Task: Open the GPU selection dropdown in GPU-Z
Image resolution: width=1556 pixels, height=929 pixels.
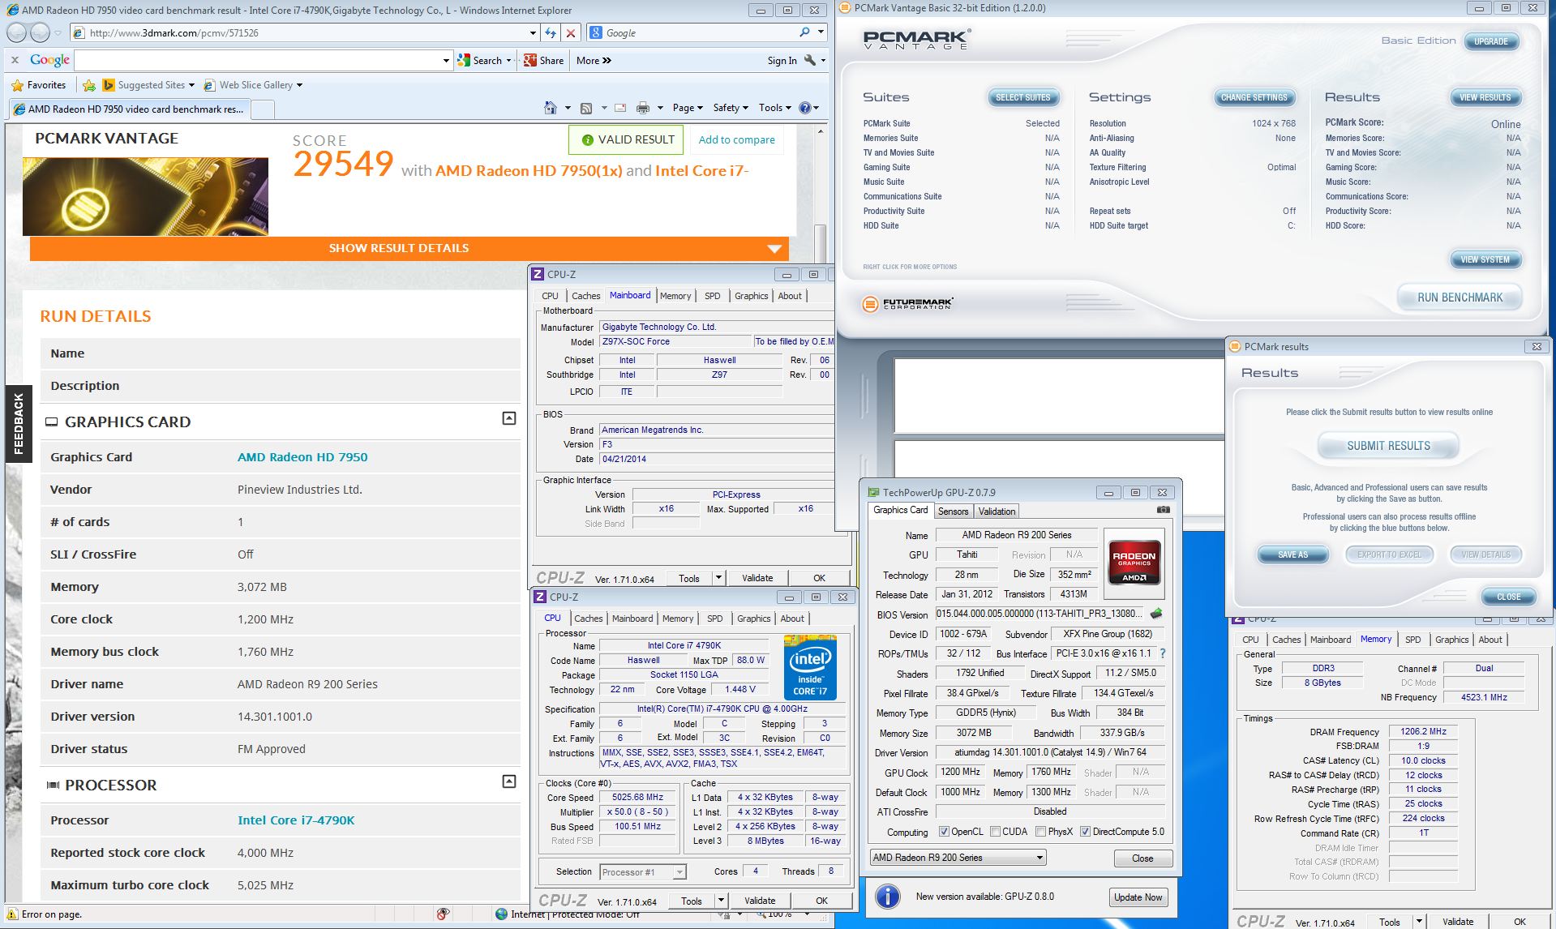Action: coord(958,858)
